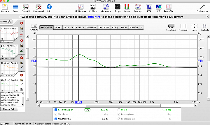Open graph Limits settings
210x125 pixels.
click(x=194, y=27)
